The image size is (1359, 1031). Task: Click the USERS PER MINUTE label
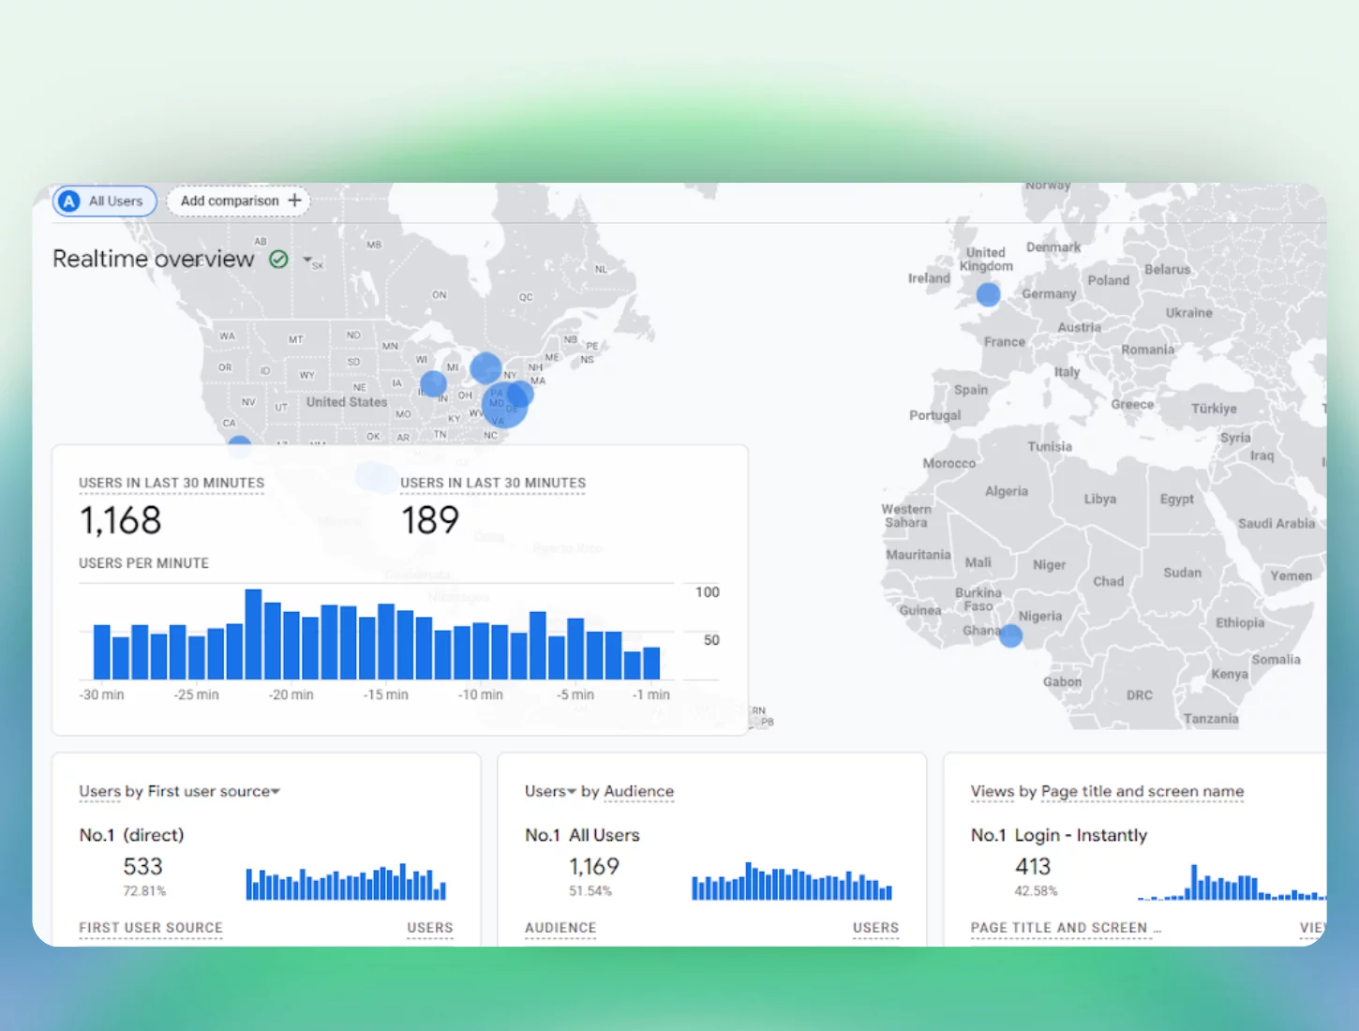coord(143,563)
